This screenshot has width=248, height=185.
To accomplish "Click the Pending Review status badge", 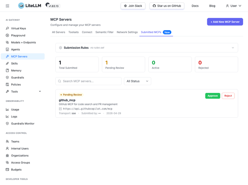I will pos(71,95).
